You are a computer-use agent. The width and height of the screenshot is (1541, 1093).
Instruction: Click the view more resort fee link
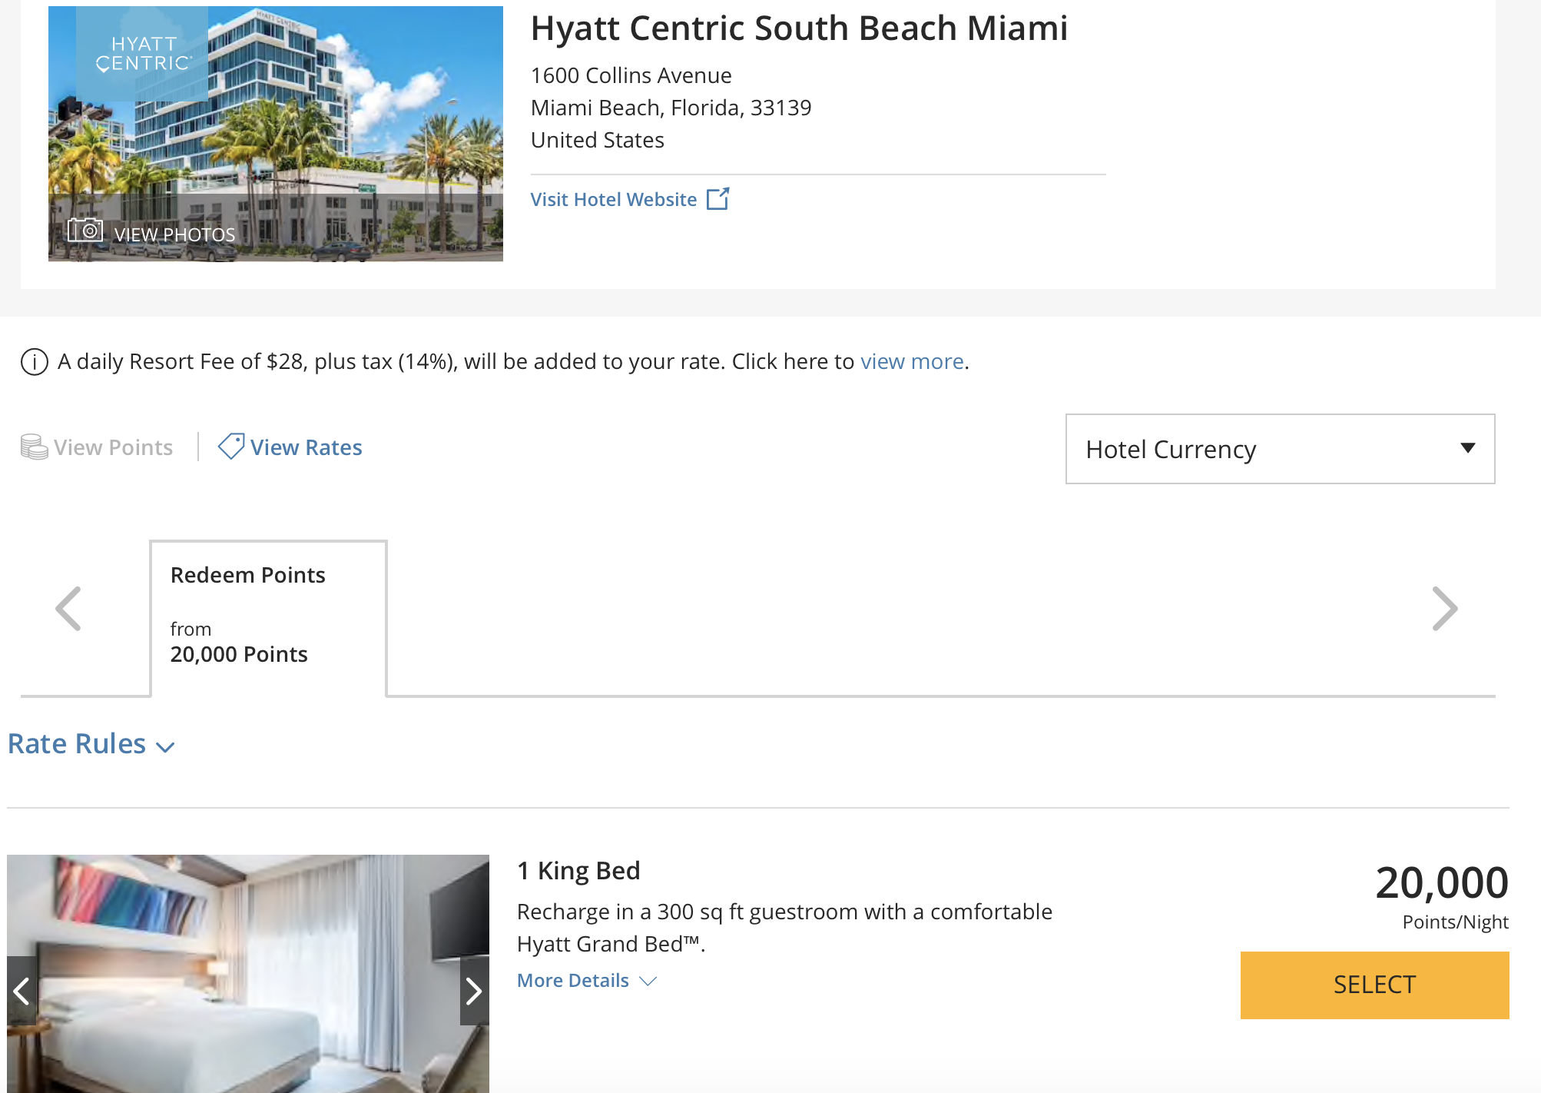pos(911,361)
